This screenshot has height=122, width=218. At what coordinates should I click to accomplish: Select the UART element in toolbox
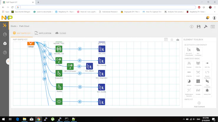click(x=198, y=72)
